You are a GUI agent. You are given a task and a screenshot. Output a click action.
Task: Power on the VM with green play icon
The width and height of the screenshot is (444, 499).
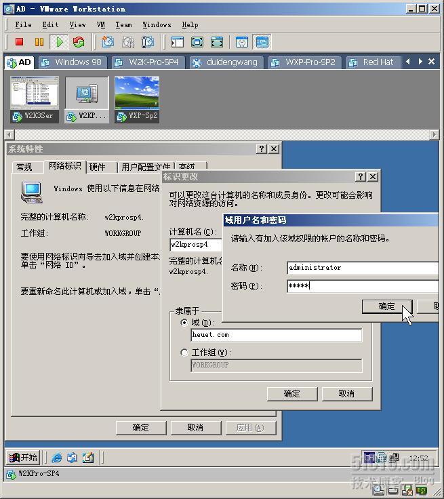[60, 42]
